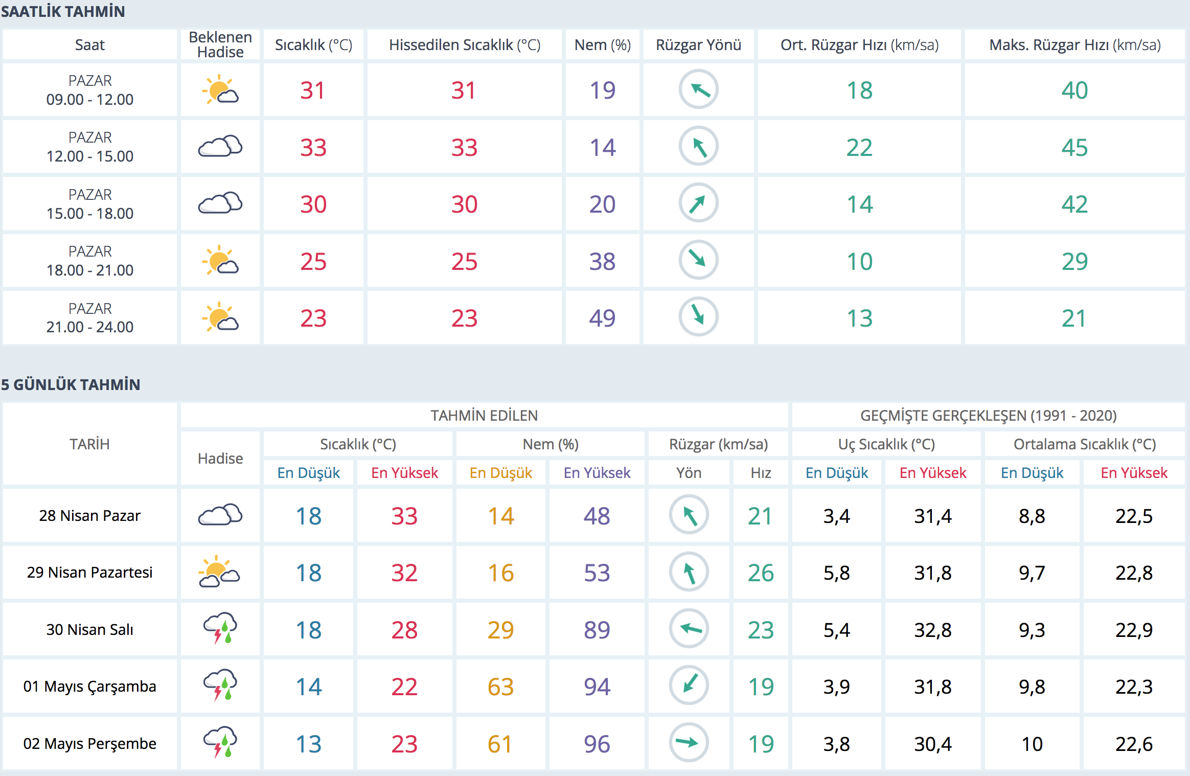Click wind direction arrow for 15.00 - 18.00
This screenshot has height=776, width=1190.
tap(698, 203)
